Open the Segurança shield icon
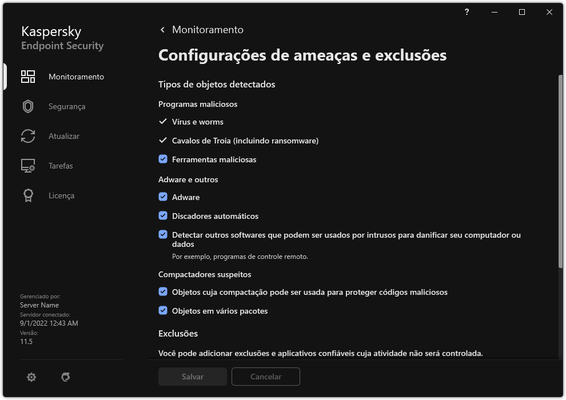Viewport: 566px width, 400px height. 28,106
